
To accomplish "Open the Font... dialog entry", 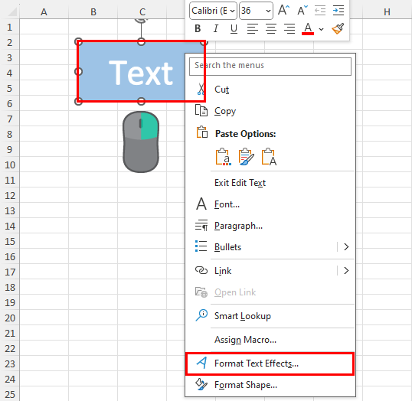I will tap(270, 204).
